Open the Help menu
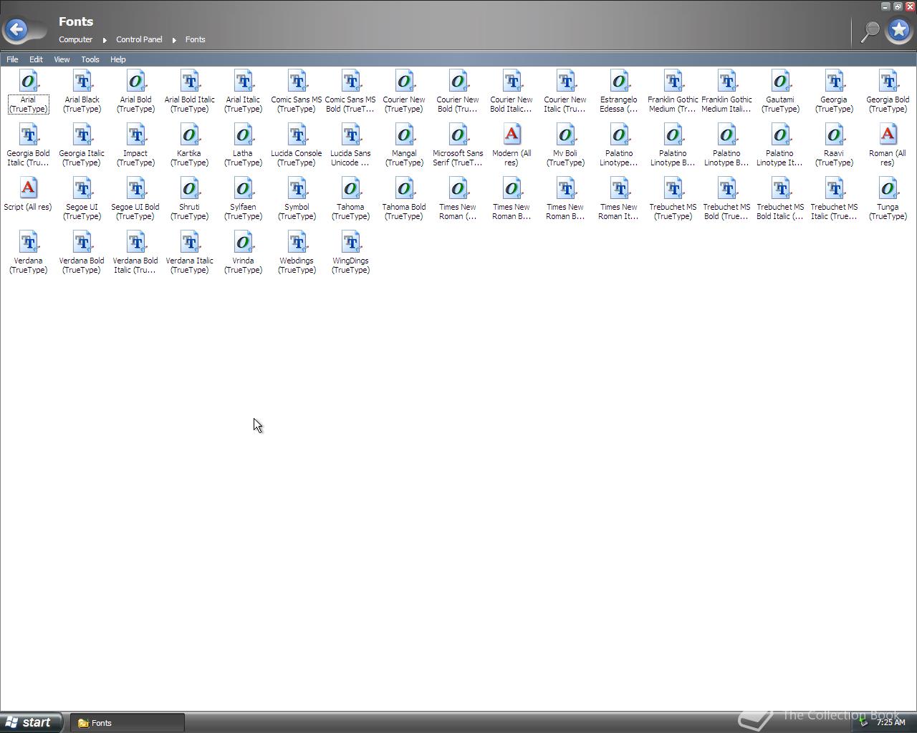 point(118,59)
